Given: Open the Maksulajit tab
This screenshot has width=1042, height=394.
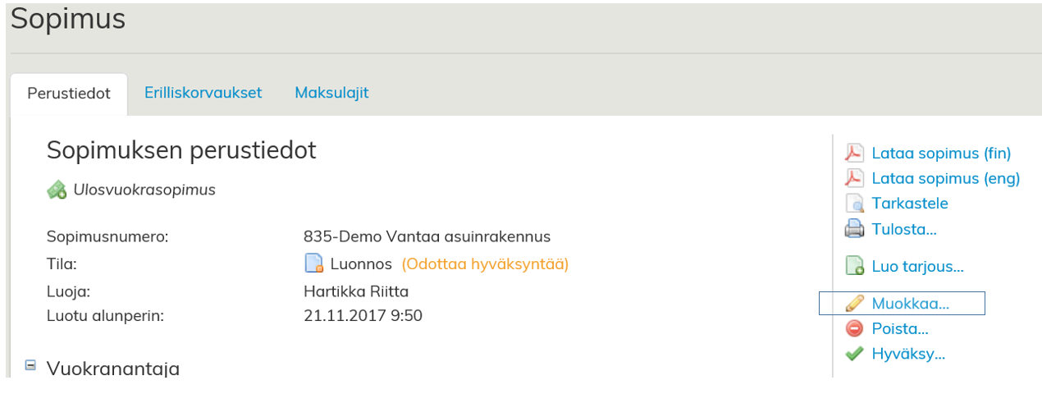Looking at the screenshot, I should (331, 93).
